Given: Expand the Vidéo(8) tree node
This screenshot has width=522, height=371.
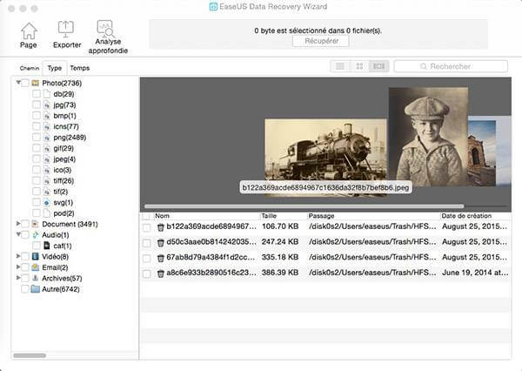Looking at the screenshot, I should coord(18,256).
